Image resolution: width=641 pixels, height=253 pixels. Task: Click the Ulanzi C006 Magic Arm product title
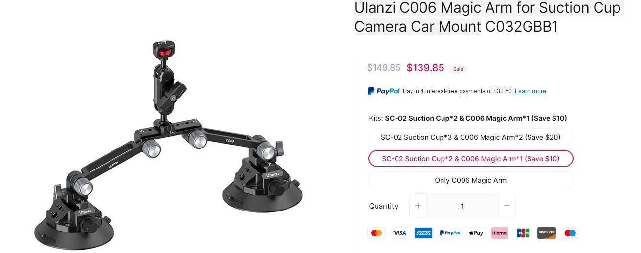(x=488, y=17)
